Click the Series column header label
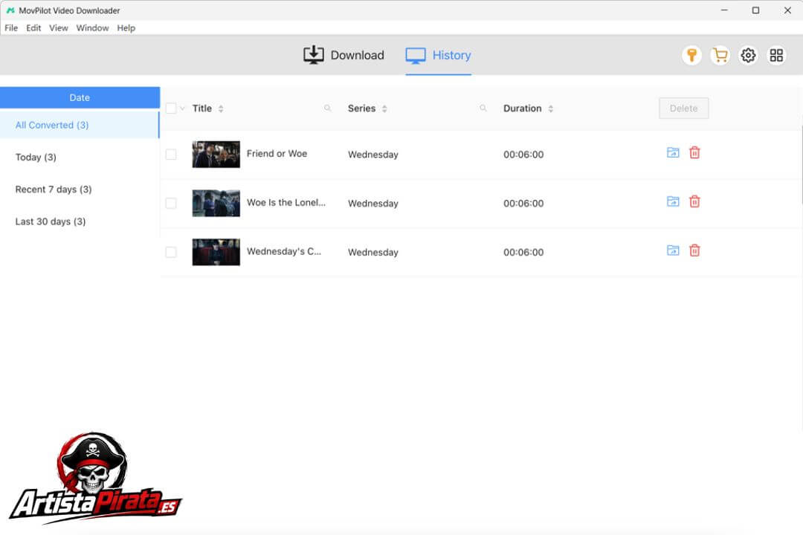Screen dimensions: 803x535 tap(361, 108)
